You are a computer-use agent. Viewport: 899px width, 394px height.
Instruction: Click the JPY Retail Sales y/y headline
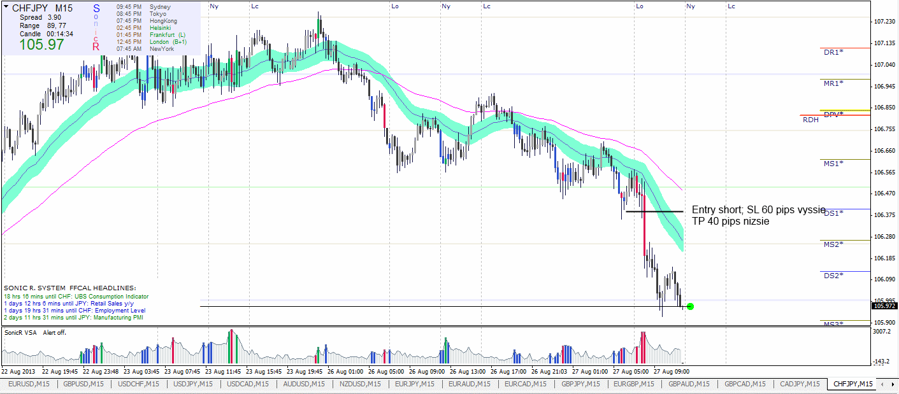(68, 304)
